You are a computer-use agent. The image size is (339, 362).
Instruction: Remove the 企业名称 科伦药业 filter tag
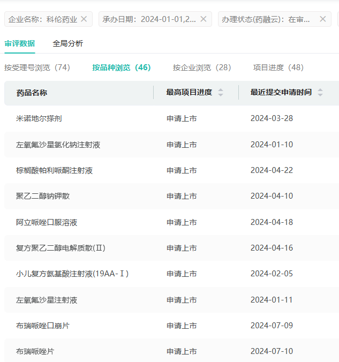click(x=84, y=19)
